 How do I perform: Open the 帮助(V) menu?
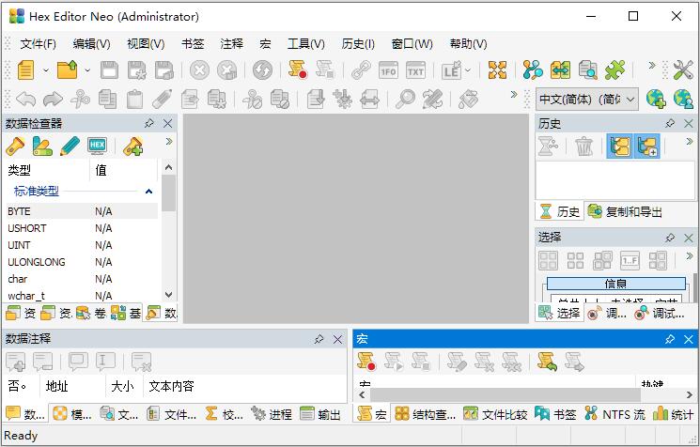tap(468, 44)
